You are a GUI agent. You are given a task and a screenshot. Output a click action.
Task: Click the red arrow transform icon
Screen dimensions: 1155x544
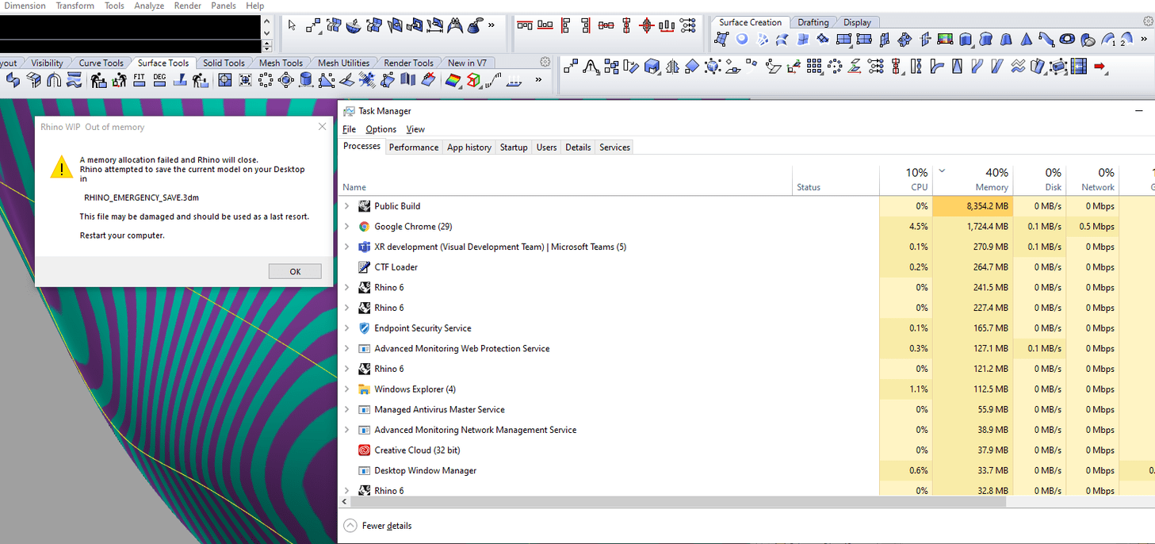(1100, 67)
